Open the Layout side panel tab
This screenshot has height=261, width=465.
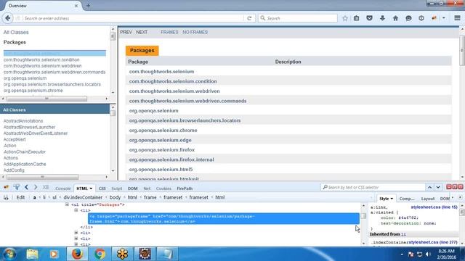(x=428, y=199)
